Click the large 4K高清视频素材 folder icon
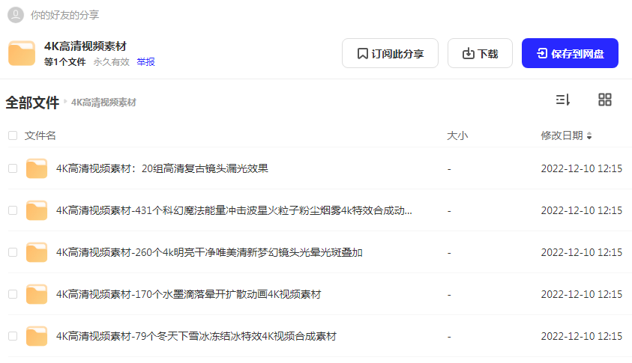 [x=22, y=53]
